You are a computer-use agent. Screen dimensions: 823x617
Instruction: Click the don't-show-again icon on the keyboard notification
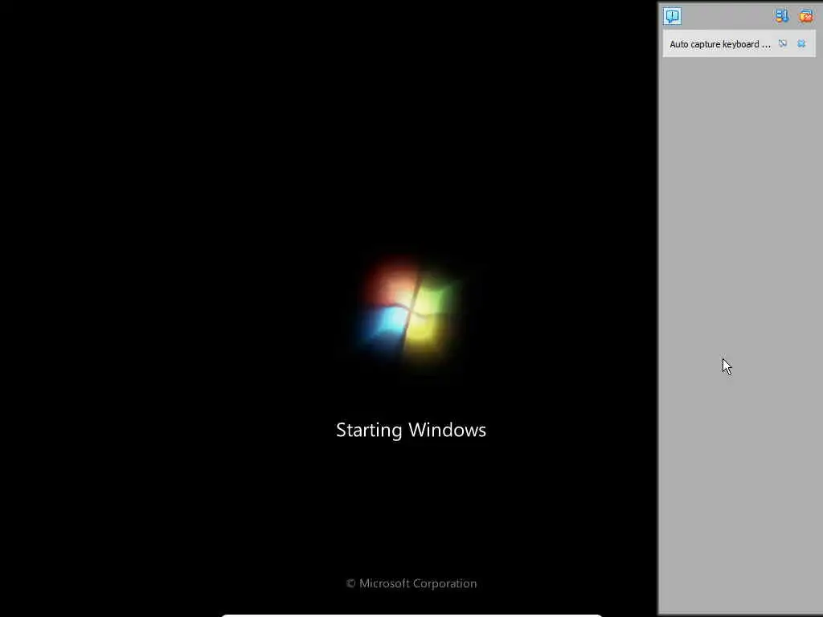(x=783, y=43)
